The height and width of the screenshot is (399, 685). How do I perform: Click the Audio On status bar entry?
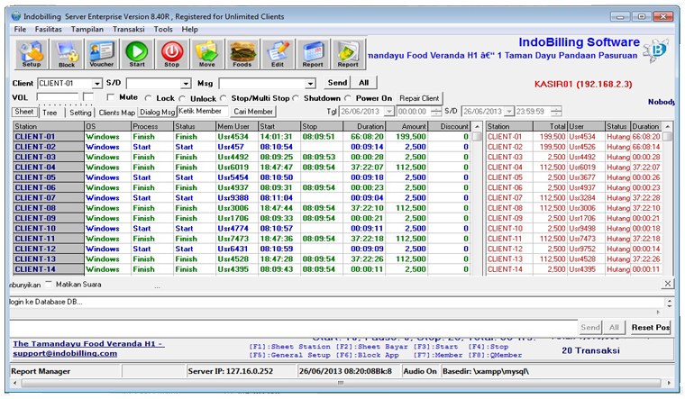click(x=420, y=371)
